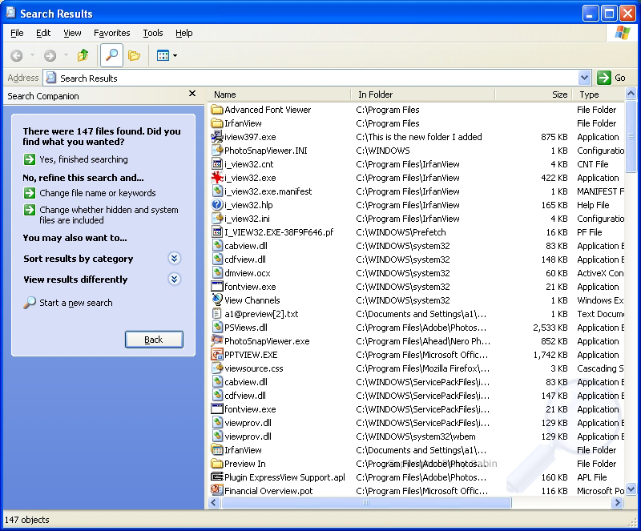Click the vertical scrollbar down arrow
This screenshot has height=531, width=641.
point(631,489)
